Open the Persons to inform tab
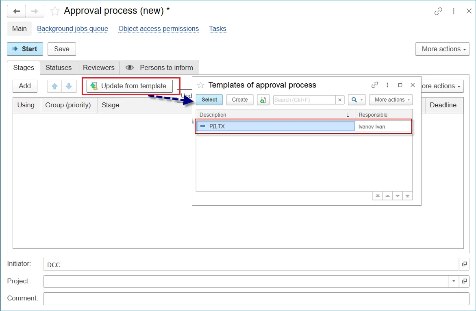 pos(159,68)
